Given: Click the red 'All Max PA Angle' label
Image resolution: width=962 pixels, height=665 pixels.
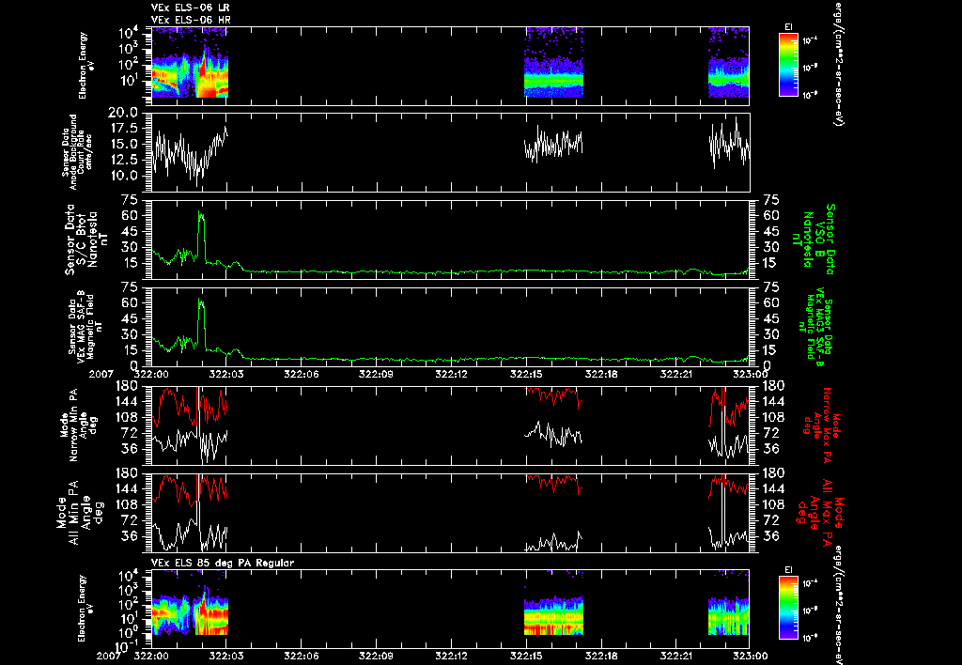Looking at the screenshot, I should pyautogui.click(x=821, y=511).
